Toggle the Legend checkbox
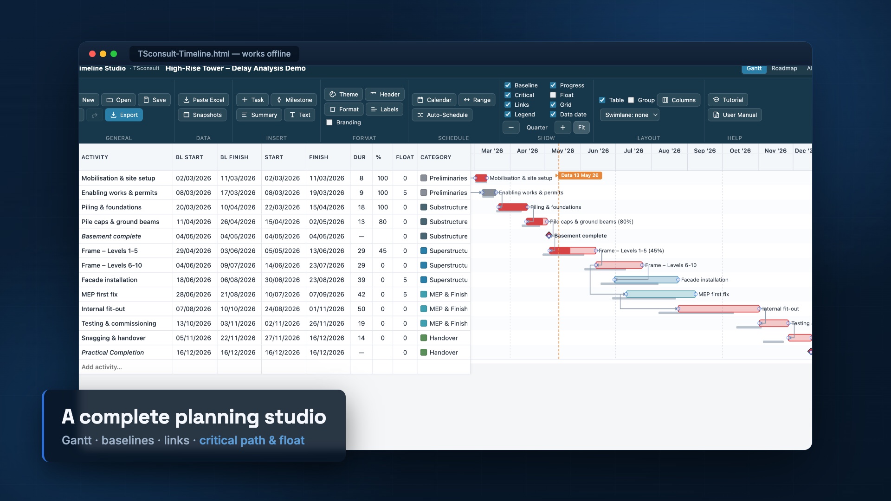891x501 pixels. point(508,115)
